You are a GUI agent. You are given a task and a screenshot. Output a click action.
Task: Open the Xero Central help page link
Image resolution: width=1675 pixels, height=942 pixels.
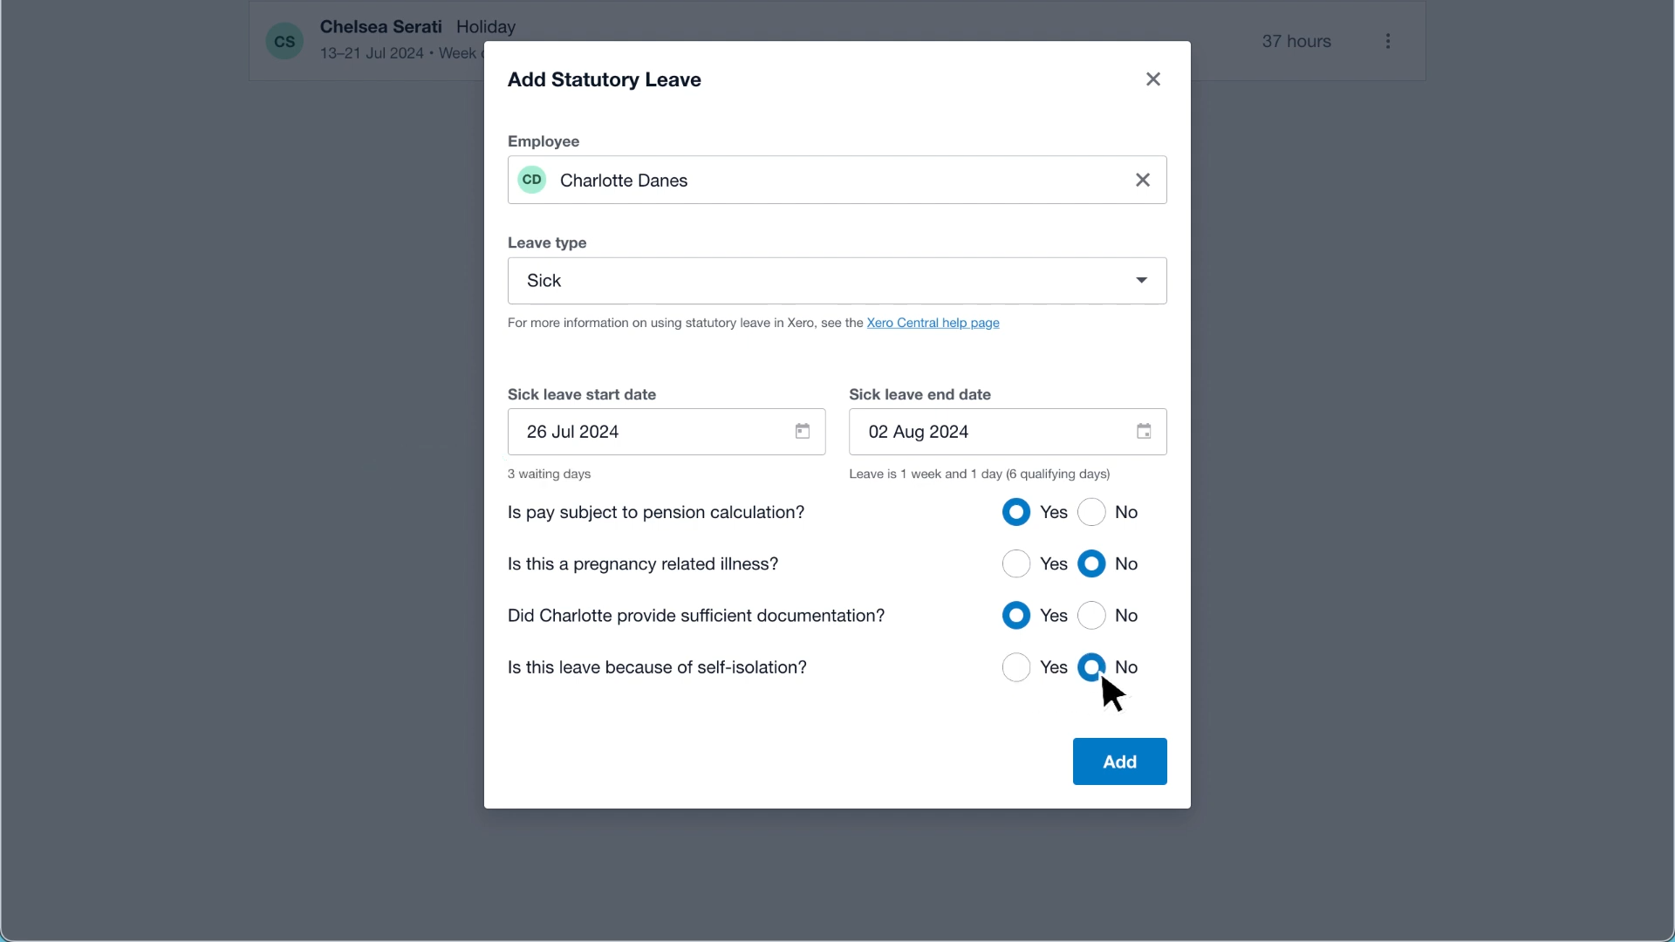933,323
